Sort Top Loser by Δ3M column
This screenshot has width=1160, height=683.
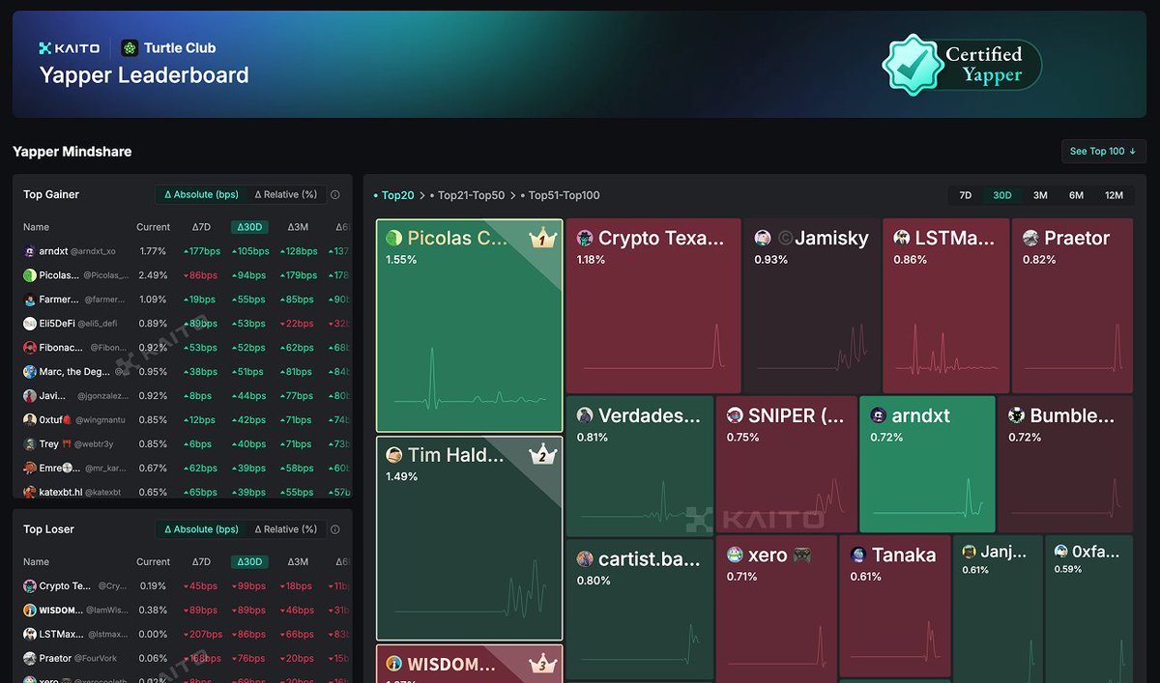tap(298, 562)
